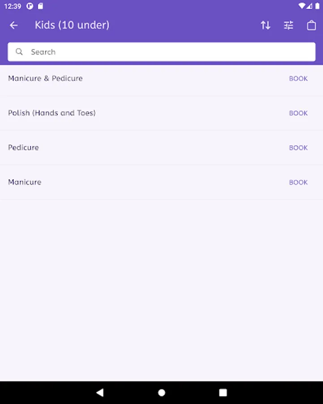Select the Polish (Hands and Toes) item
Image resolution: width=323 pixels, height=404 pixels.
coord(52,113)
